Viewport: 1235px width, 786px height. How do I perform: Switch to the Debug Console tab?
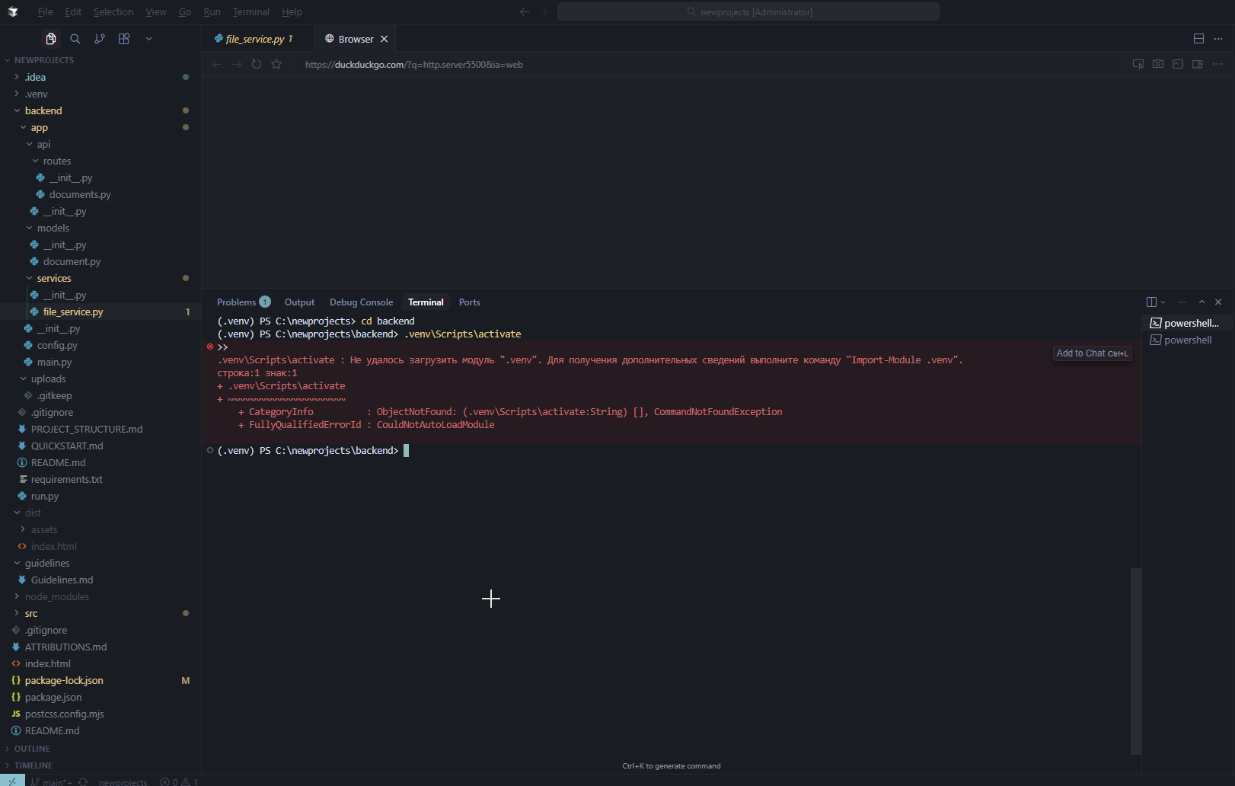(x=361, y=302)
